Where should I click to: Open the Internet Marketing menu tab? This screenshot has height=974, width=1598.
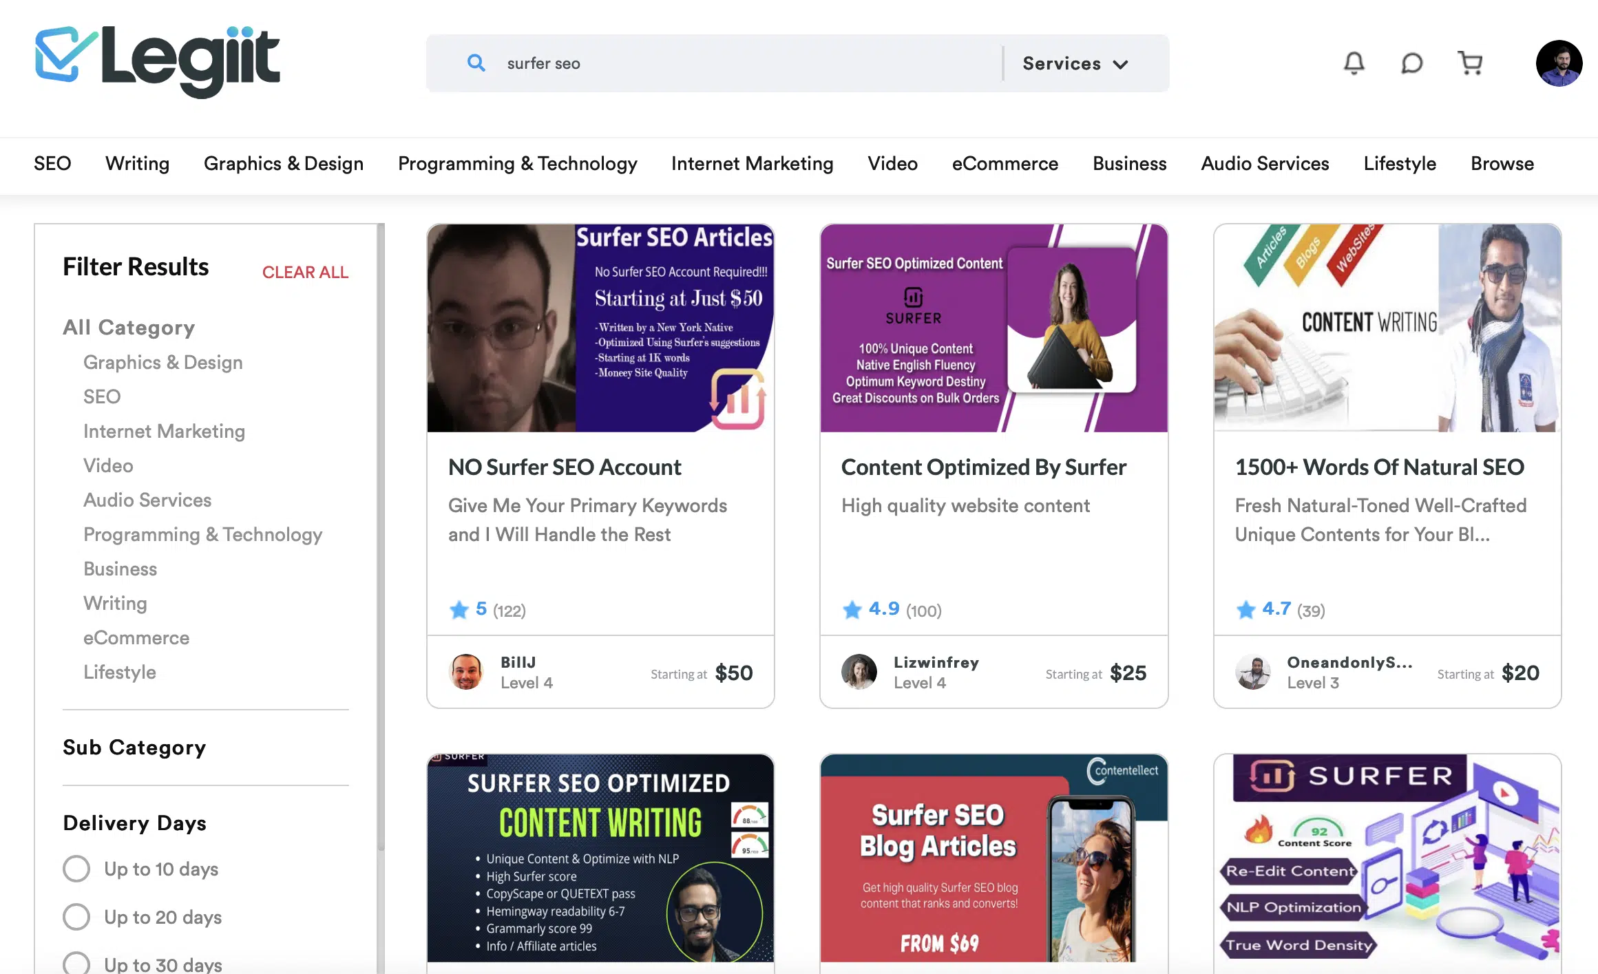[753, 163]
